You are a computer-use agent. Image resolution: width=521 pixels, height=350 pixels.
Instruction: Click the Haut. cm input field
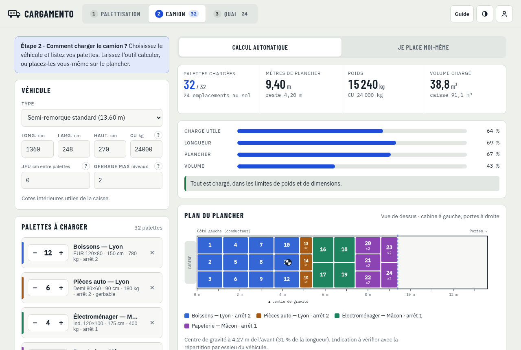coord(110,149)
